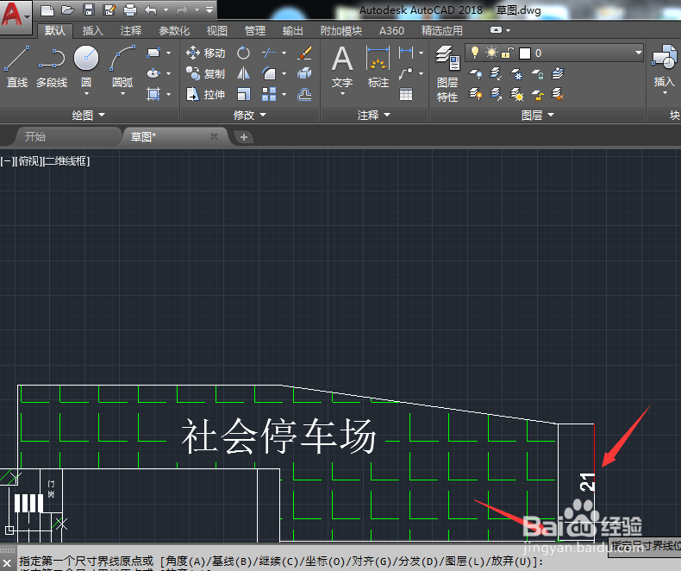Click the 拉伸 stretch tool
Image resolution: width=681 pixels, height=571 pixels.
205,94
